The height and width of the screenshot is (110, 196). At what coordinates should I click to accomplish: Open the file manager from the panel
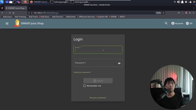coord(11,2)
